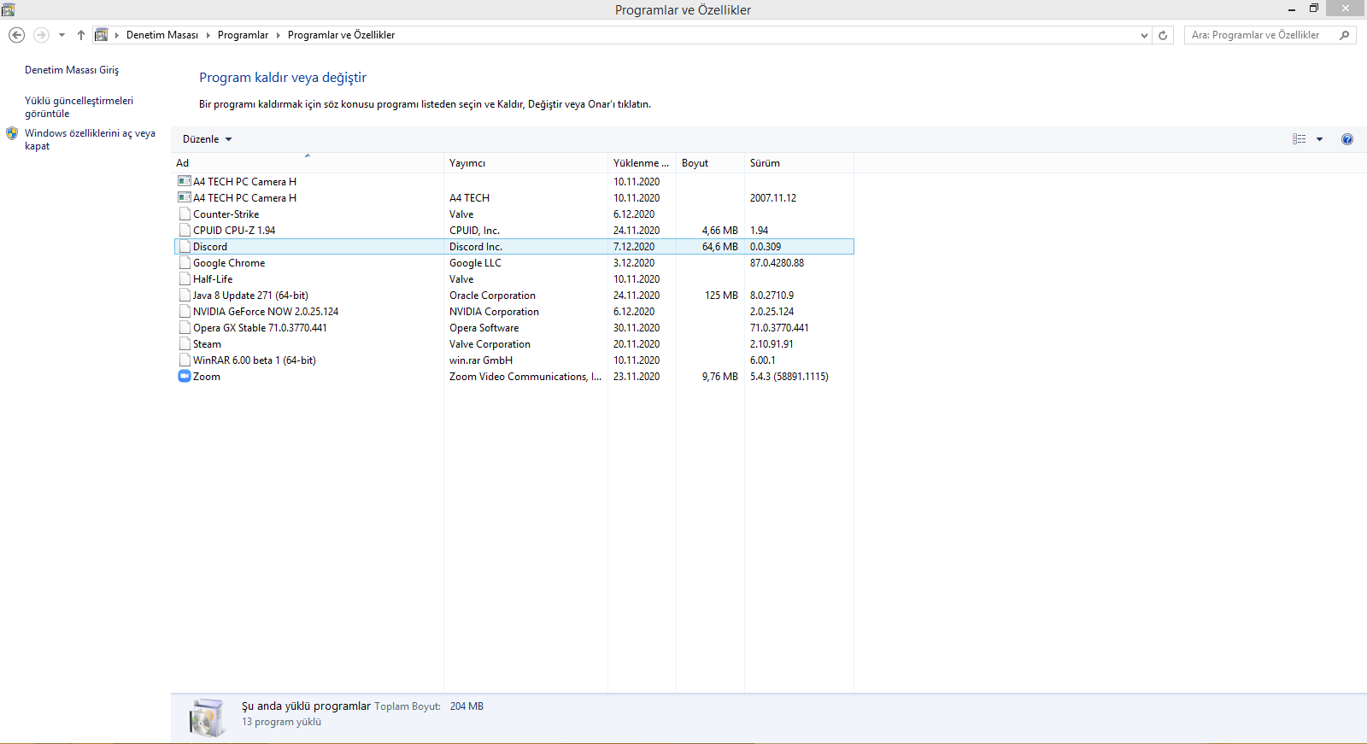This screenshot has height=744, width=1367.
Task: Click the window system icon in title bar
Action: tap(9, 9)
